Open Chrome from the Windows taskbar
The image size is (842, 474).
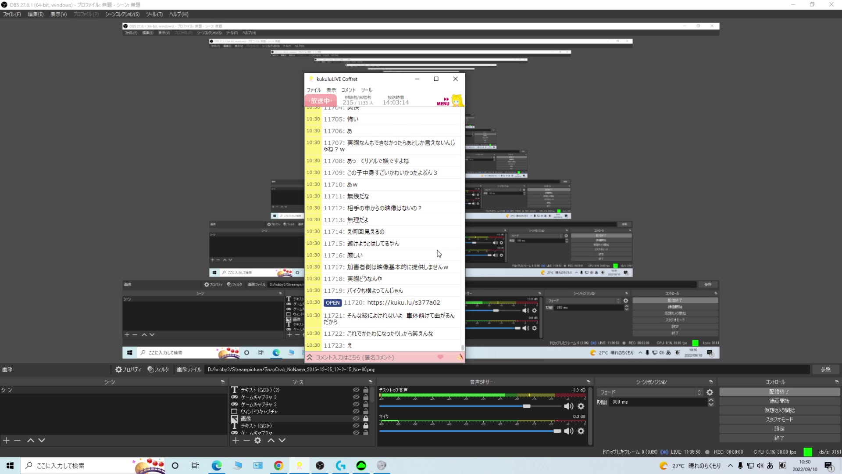click(278, 466)
